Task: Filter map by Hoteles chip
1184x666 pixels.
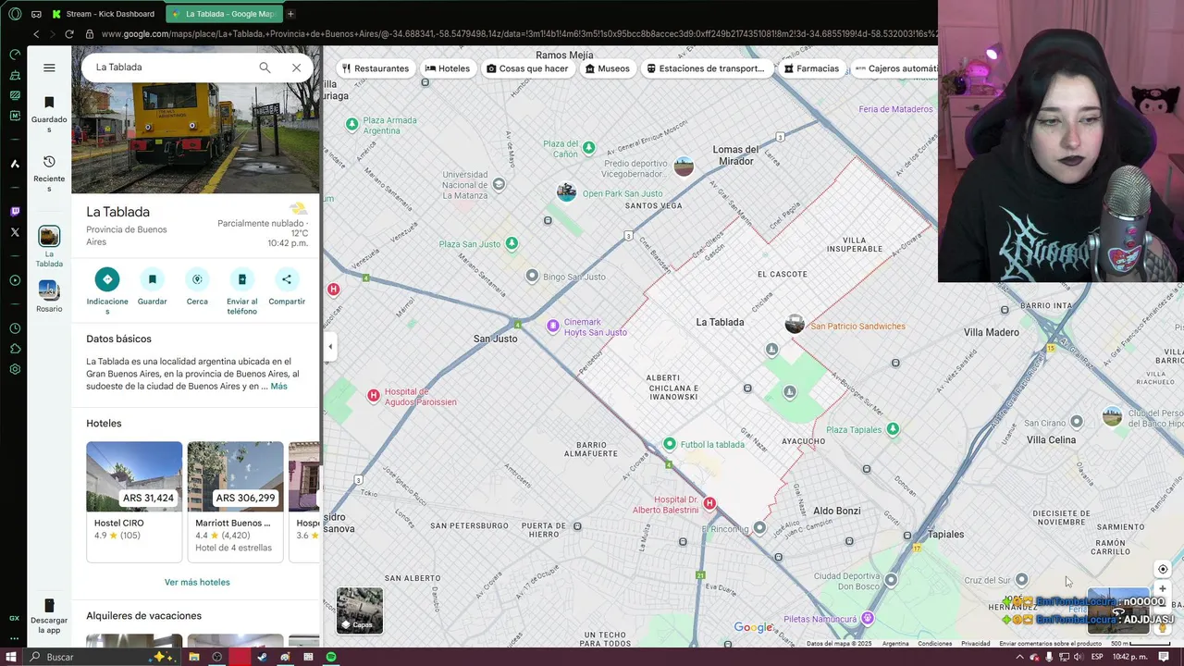Action: coord(448,68)
